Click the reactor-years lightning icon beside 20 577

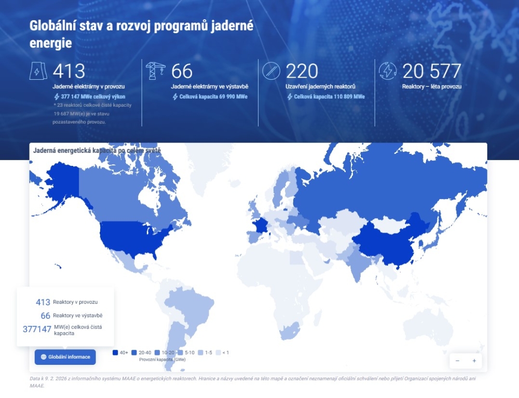click(388, 70)
